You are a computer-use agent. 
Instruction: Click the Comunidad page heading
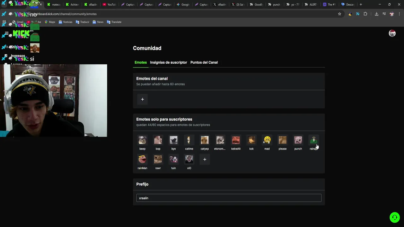tap(147, 48)
